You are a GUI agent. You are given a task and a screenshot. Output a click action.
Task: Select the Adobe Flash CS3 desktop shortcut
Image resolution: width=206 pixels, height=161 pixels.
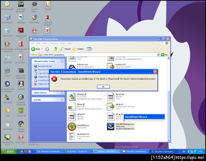point(21,33)
